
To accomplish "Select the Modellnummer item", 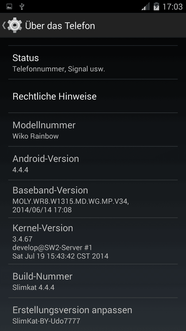I will (x=93, y=130).
